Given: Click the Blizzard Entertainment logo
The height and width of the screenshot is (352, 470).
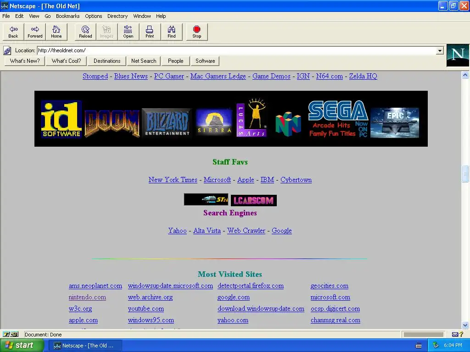Looking at the screenshot, I should [x=167, y=122].
